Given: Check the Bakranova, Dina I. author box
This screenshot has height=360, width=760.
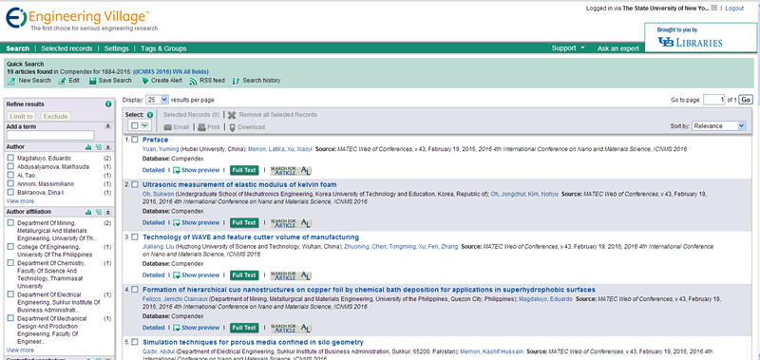Looking at the screenshot, I should [10, 193].
